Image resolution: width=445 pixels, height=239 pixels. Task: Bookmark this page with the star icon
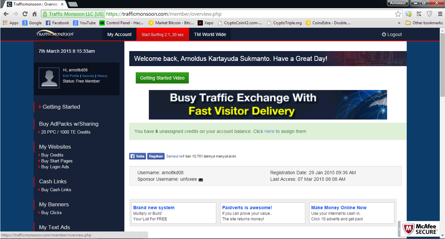(x=398, y=14)
